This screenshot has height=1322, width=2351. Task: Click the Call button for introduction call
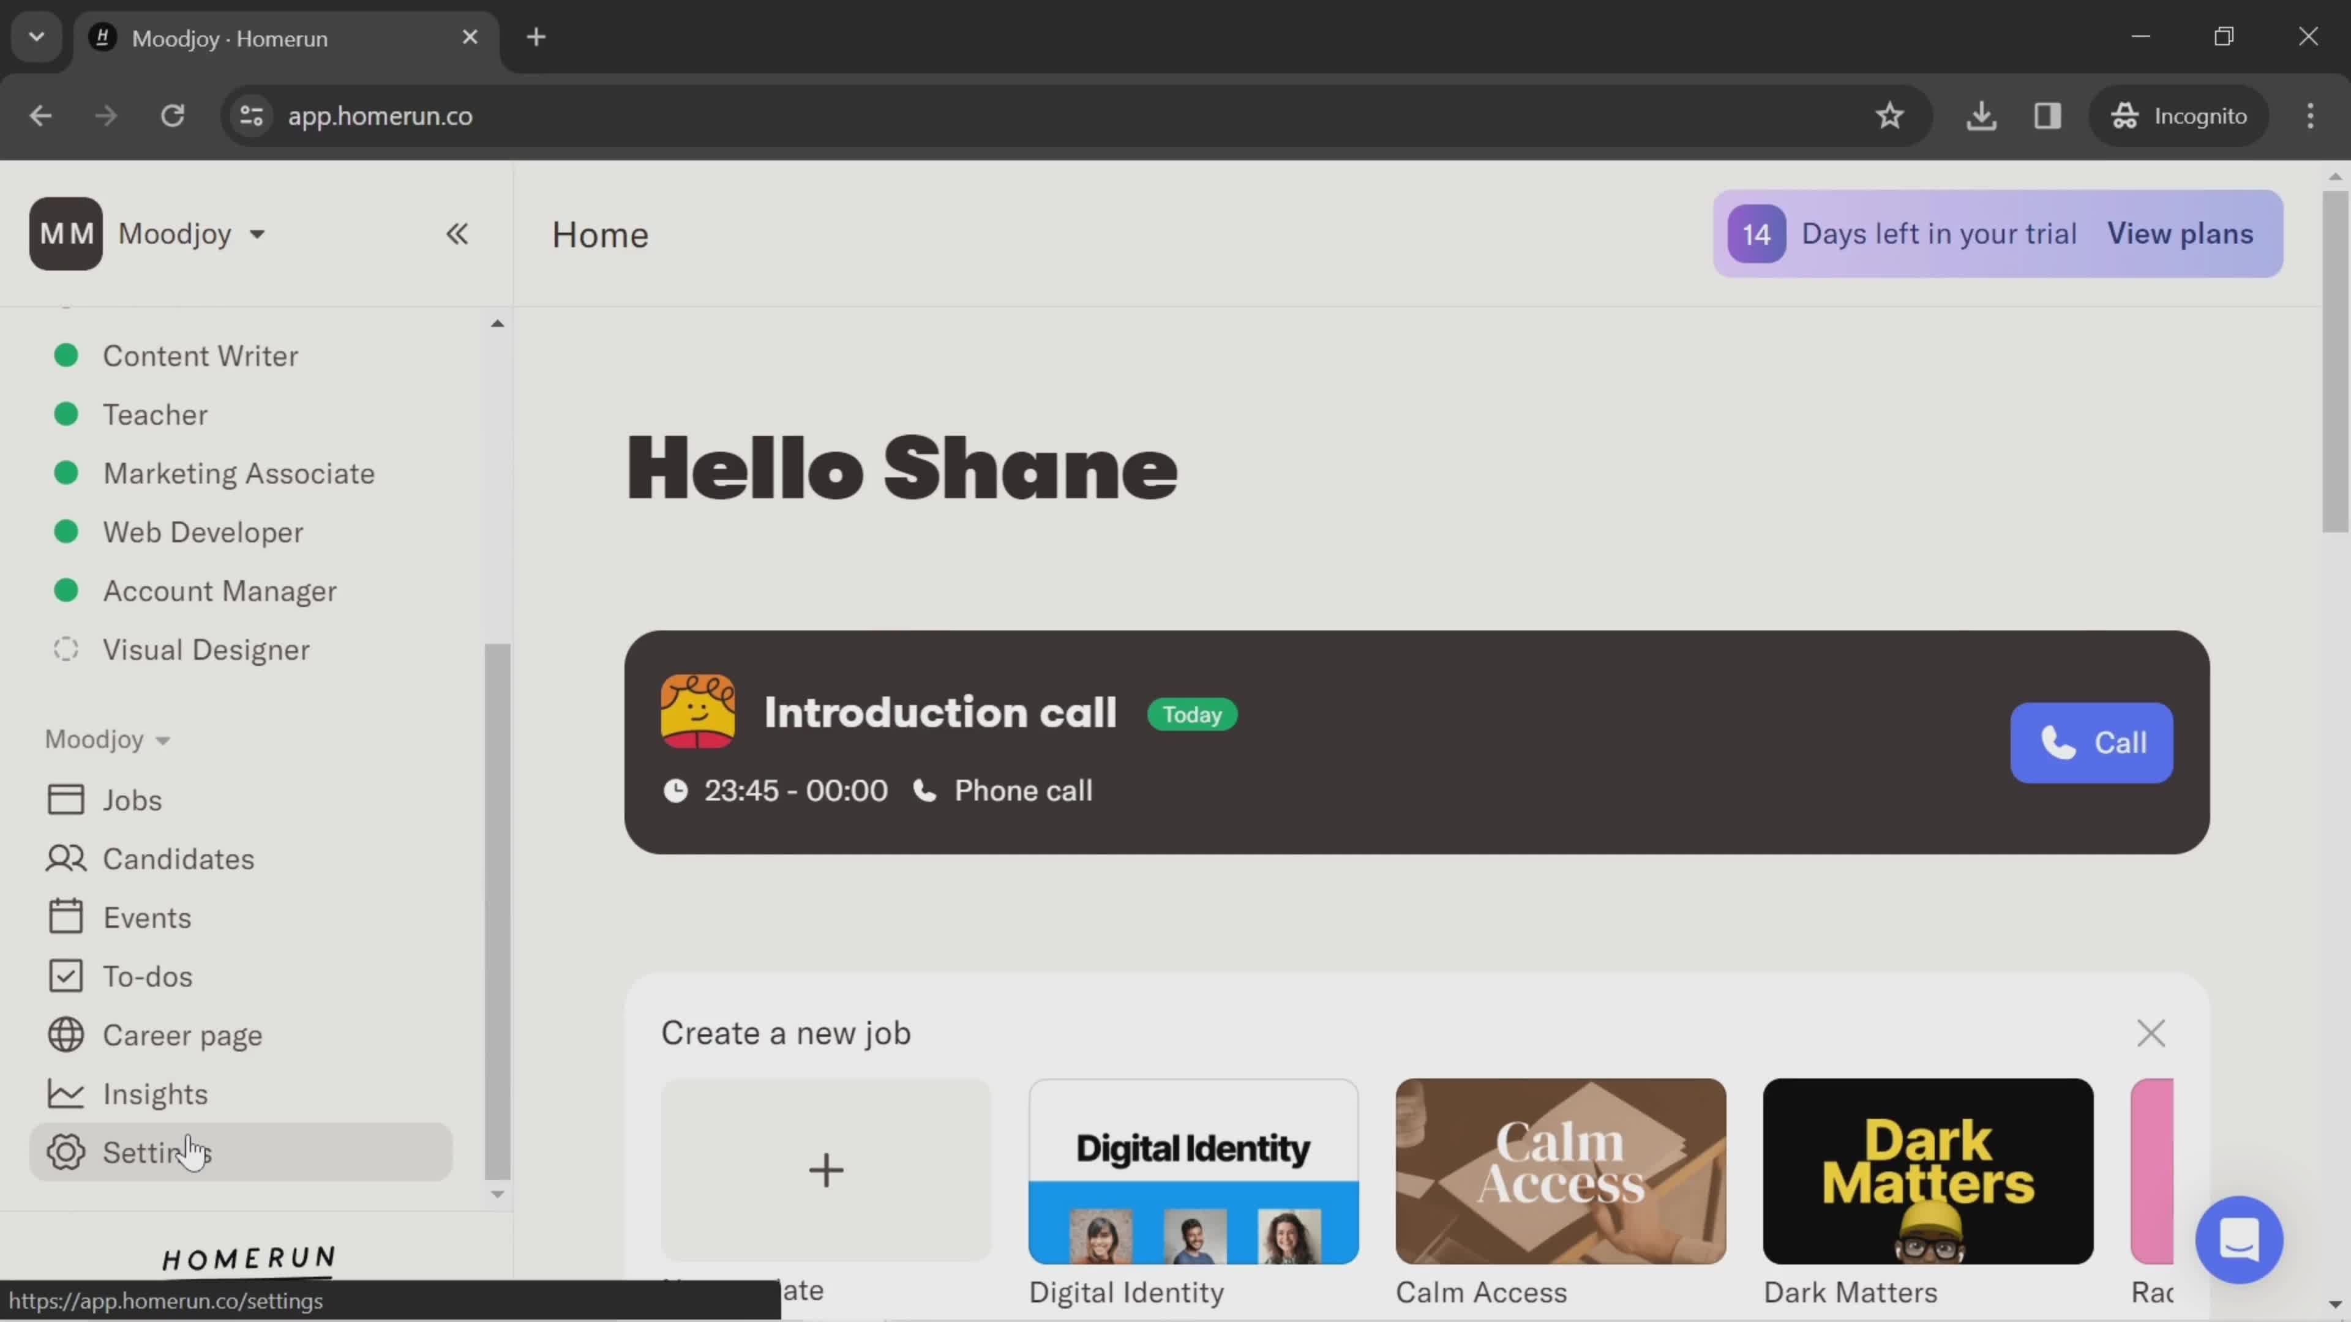pos(2091,742)
